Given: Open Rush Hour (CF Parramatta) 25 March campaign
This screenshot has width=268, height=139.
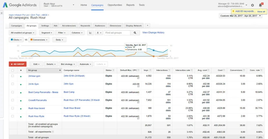Looking at the screenshot, I should coord(82,100).
